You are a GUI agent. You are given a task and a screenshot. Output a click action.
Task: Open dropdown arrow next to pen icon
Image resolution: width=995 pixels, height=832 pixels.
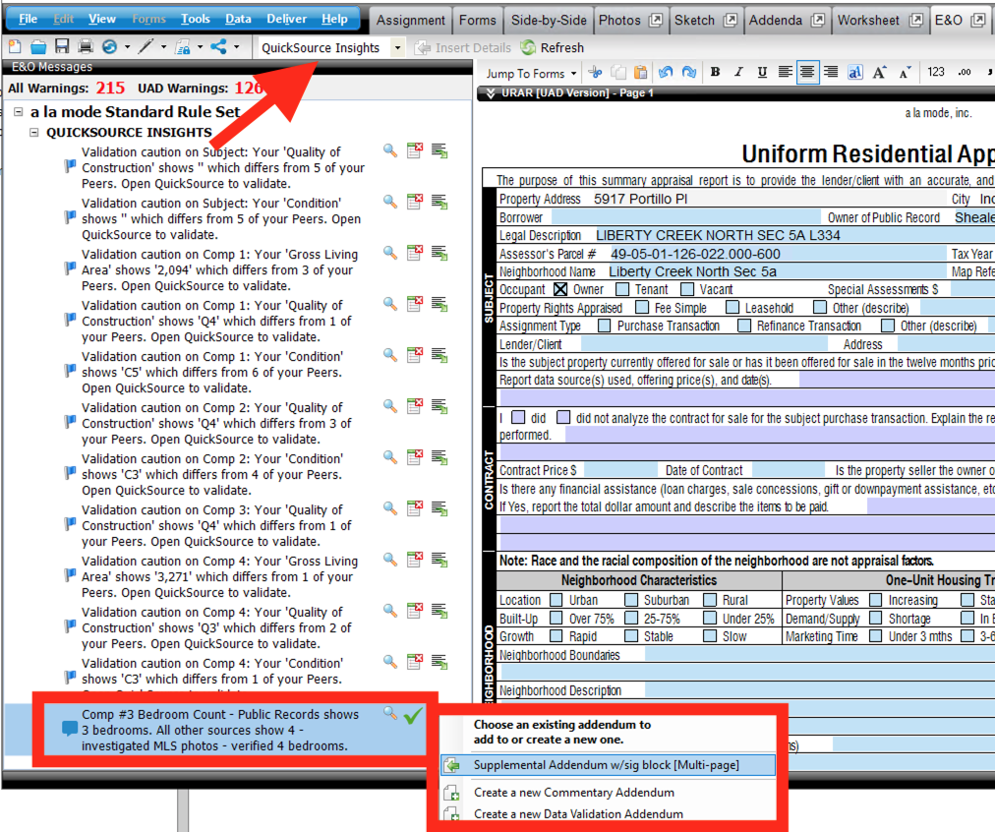[x=164, y=47]
